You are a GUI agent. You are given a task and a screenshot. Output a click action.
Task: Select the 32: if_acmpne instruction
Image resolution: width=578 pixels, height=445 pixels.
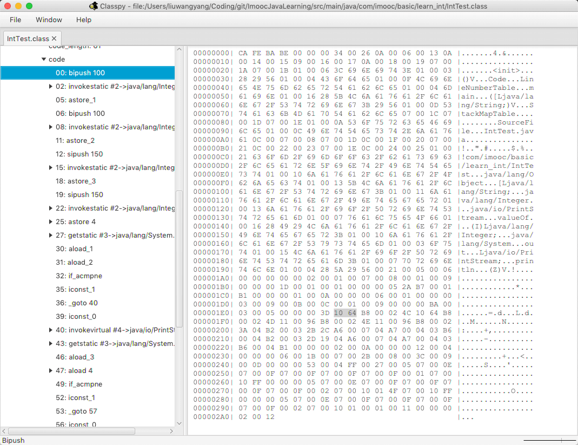79,276
